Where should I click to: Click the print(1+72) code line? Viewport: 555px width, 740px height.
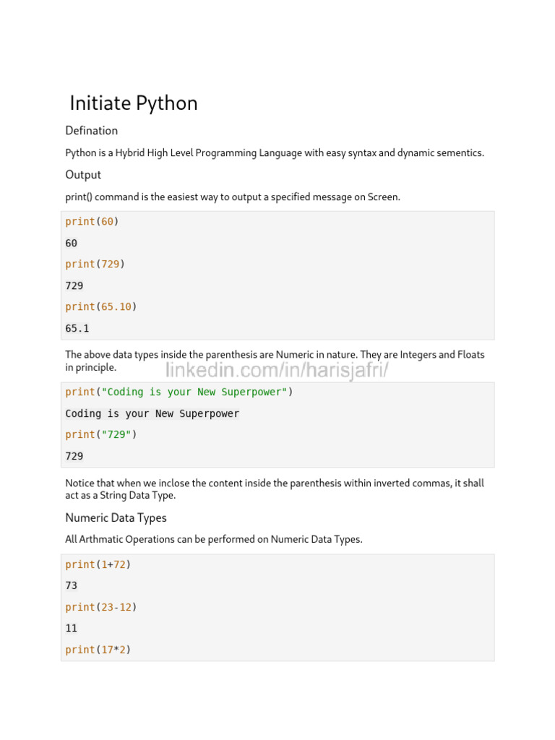(98, 564)
